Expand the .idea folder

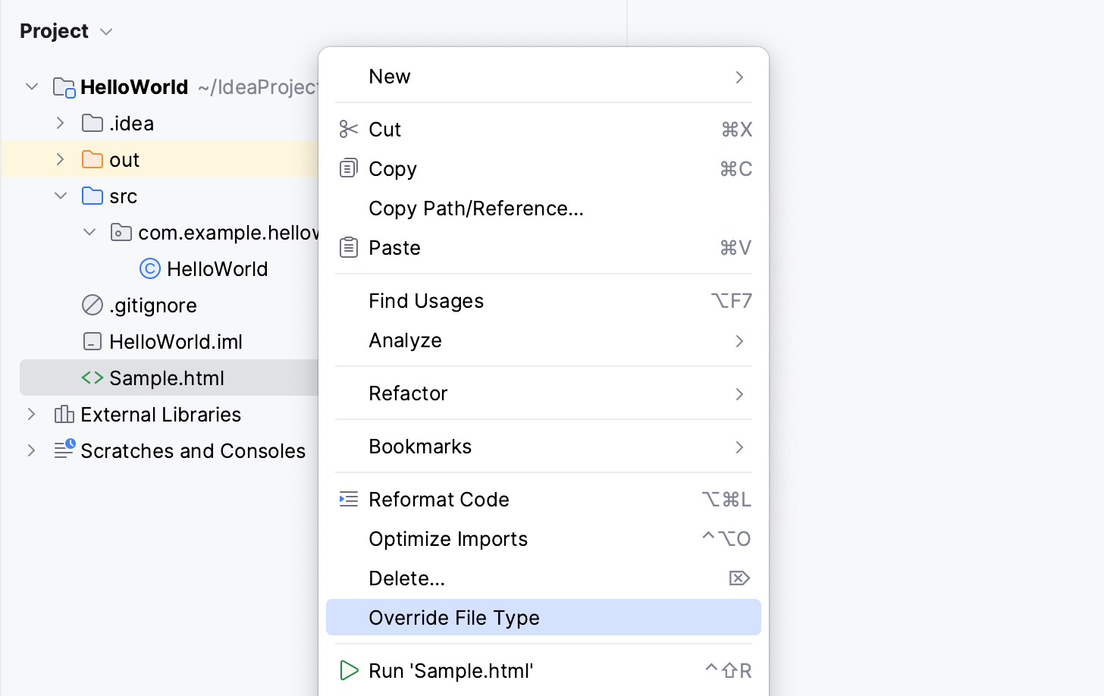pos(61,123)
